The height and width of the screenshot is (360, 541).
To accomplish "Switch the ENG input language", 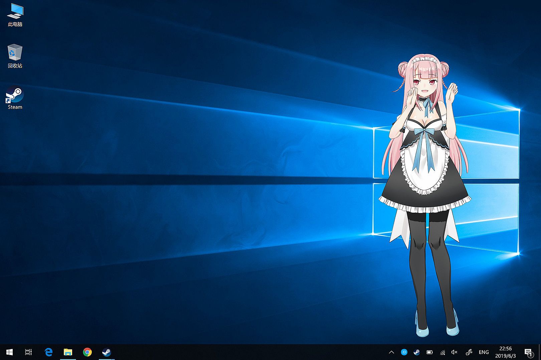I will pyautogui.click(x=484, y=352).
